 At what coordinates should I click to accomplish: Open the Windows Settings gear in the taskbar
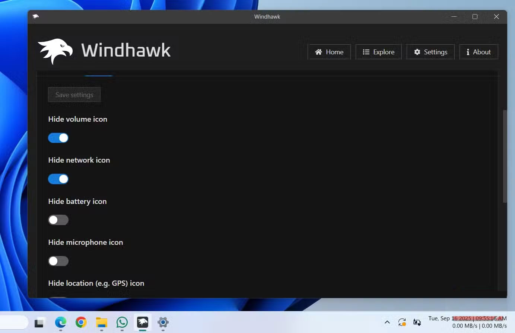[x=163, y=323]
